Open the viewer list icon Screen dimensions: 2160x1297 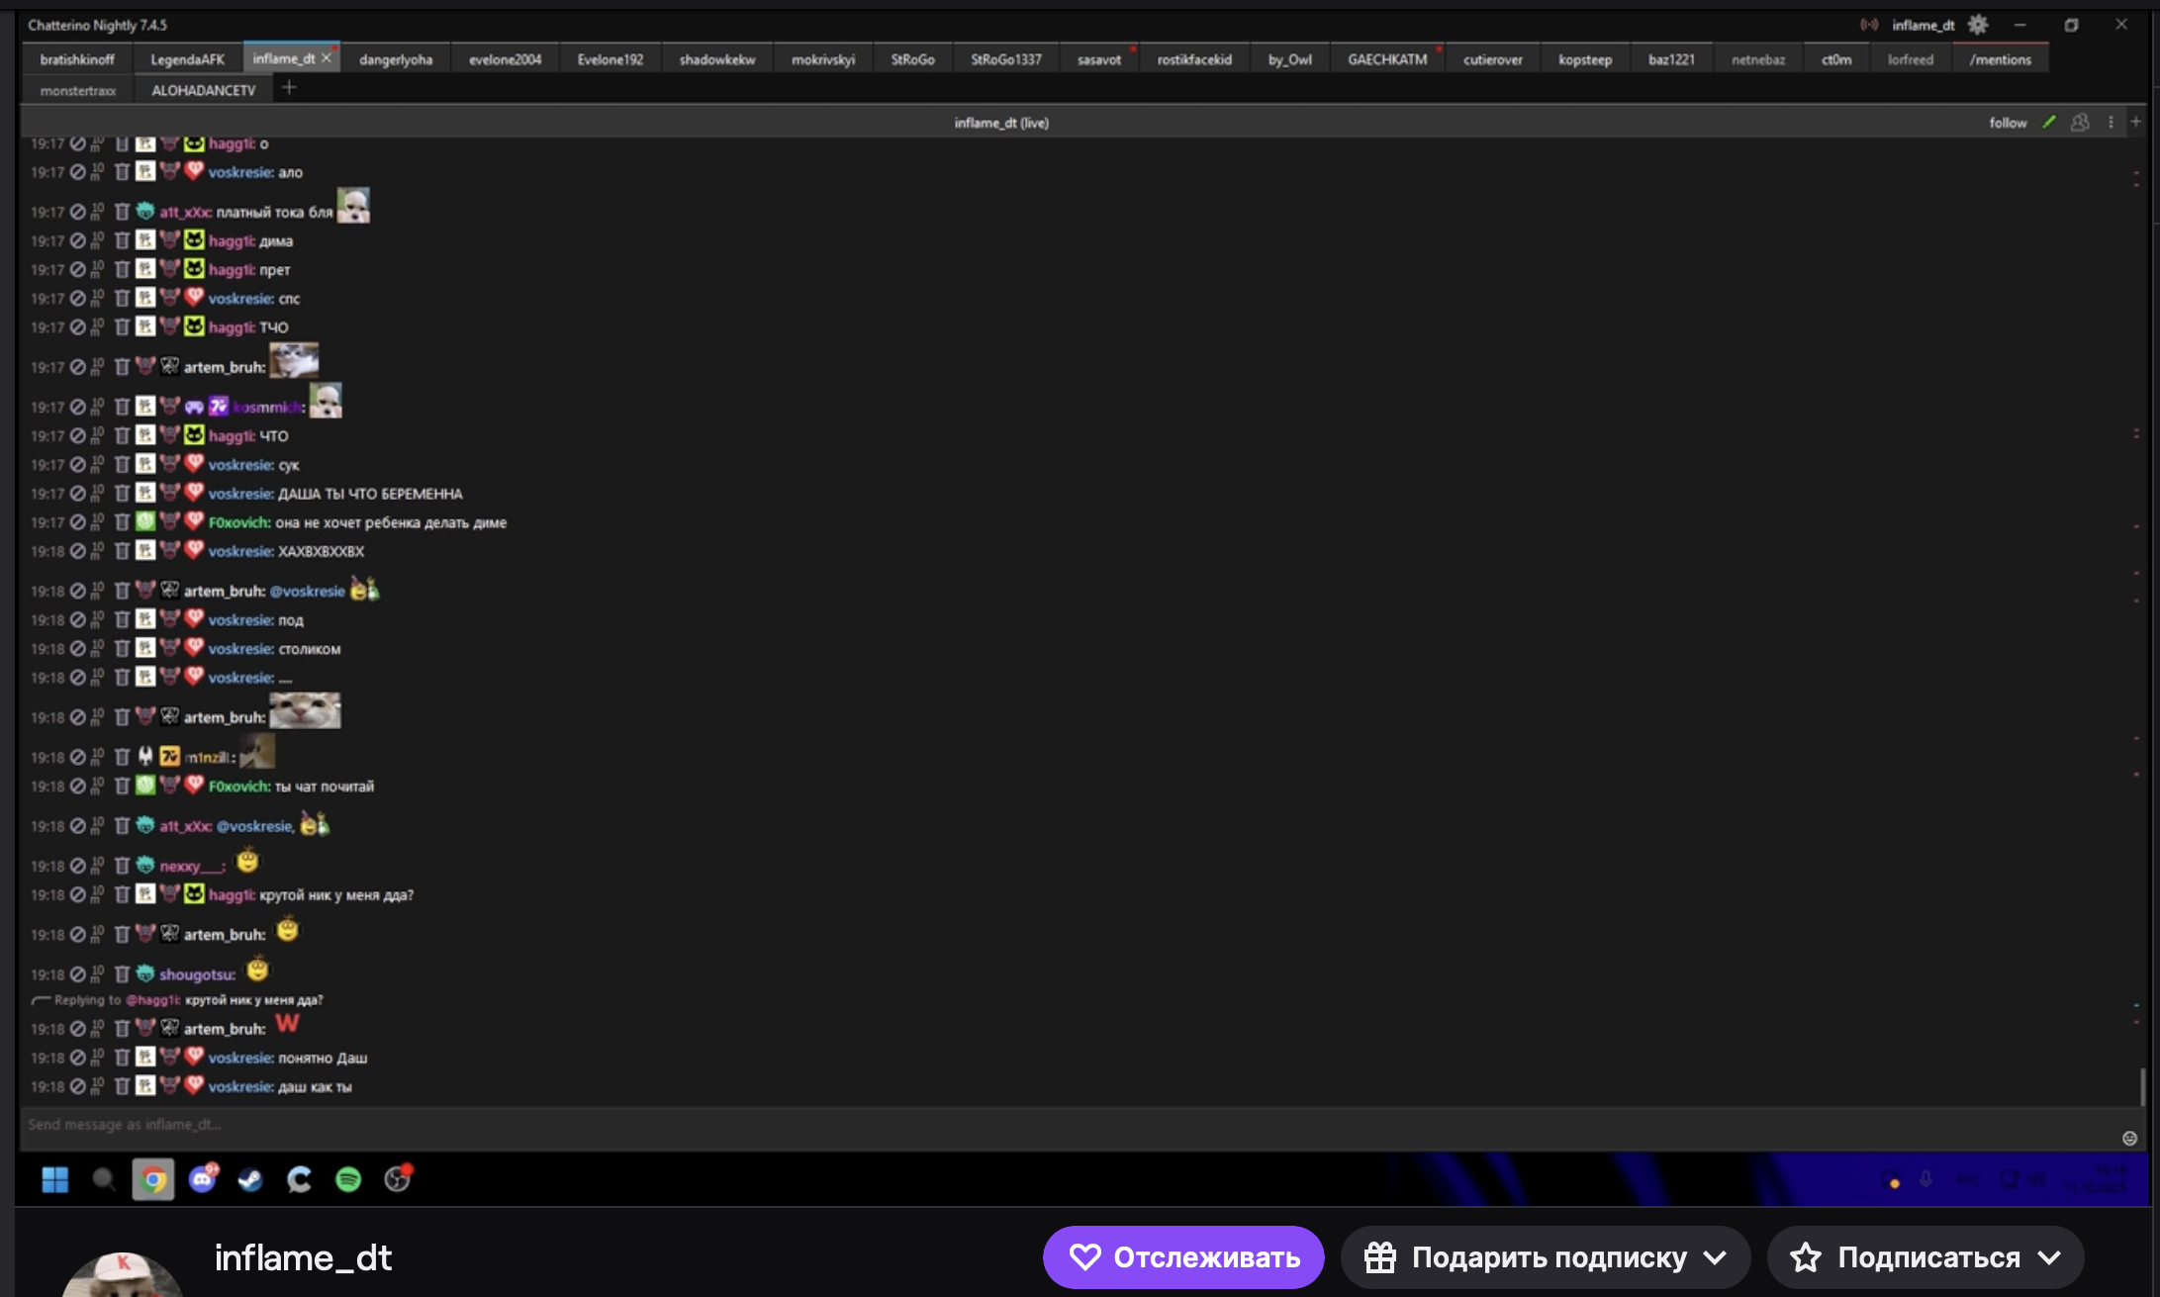tap(2080, 122)
